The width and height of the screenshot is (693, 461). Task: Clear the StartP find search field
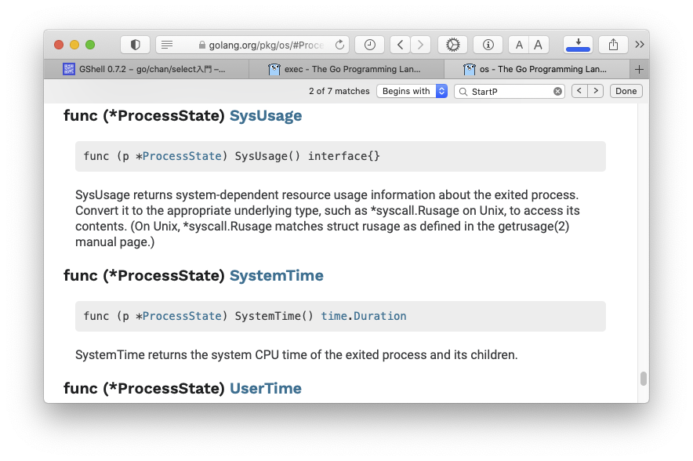pos(558,92)
